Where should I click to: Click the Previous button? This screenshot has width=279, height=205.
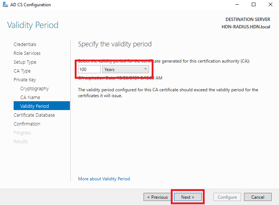pyautogui.click(x=158, y=197)
